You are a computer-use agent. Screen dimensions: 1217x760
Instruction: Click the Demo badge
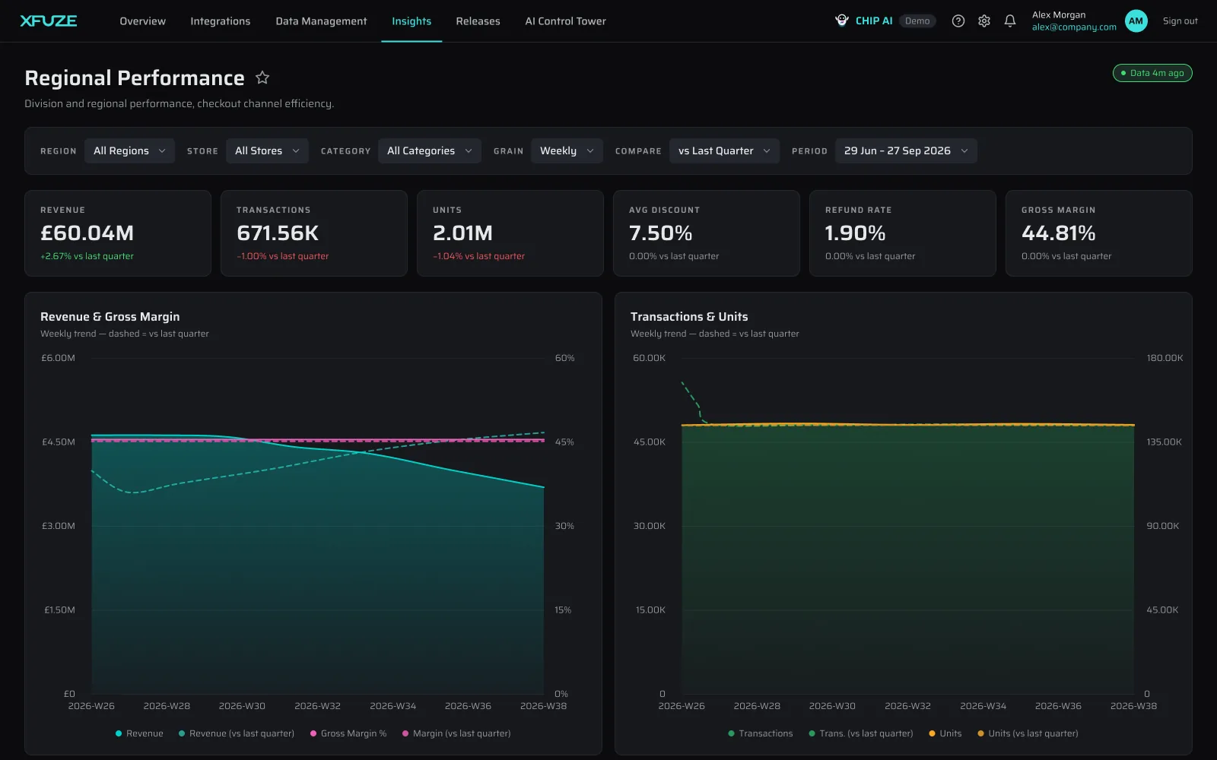click(x=917, y=21)
